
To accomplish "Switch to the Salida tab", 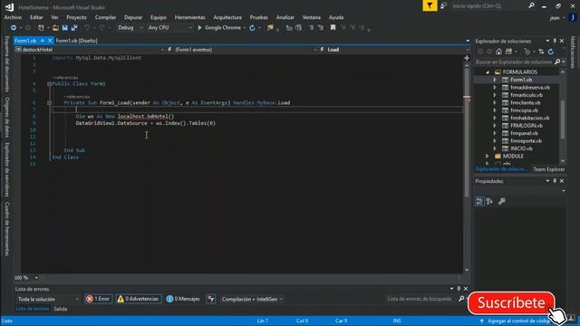I will (x=61, y=309).
